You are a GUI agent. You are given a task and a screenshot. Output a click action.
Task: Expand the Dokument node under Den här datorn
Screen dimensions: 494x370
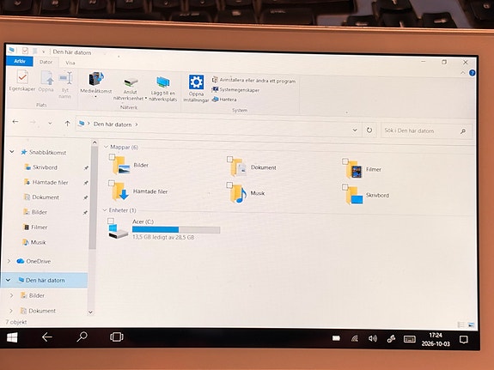point(11,311)
